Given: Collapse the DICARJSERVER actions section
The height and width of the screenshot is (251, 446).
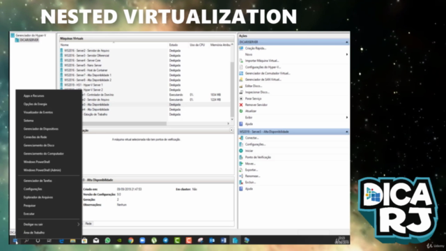Looking at the screenshot, I should [x=347, y=42].
